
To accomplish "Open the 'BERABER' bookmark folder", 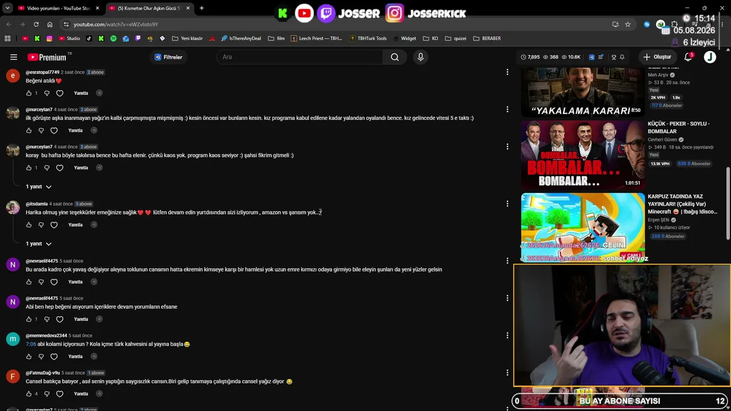I will [x=487, y=38].
